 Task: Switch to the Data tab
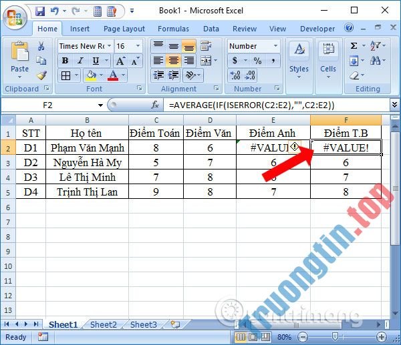211,29
